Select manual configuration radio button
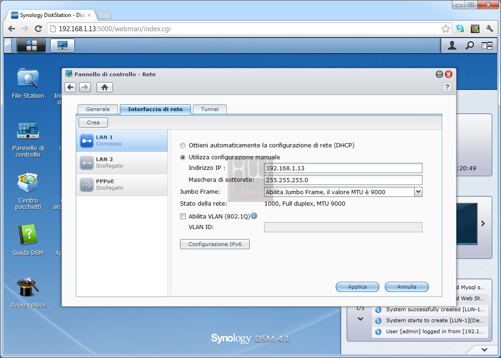Image resolution: width=501 pixels, height=358 pixels. [x=183, y=157]
